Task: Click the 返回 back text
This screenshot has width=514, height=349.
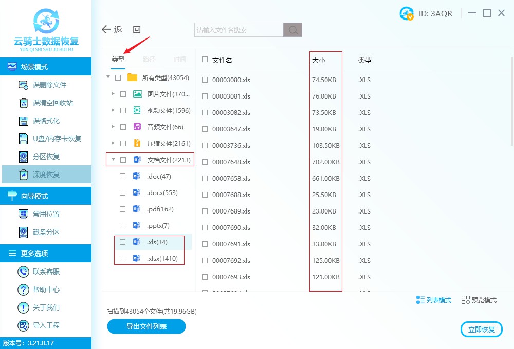Action: click(x=127, y=30)
